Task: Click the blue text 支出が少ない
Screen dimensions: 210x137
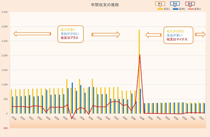Action: 70,34
